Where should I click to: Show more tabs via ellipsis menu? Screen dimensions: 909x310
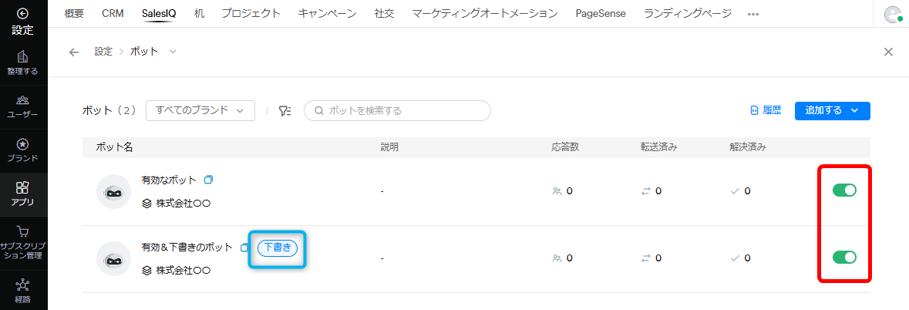(753, 14)
